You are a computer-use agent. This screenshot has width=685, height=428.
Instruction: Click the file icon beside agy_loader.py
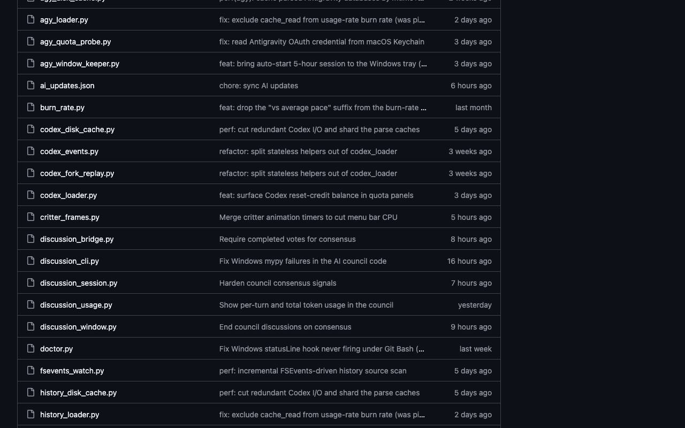click(x=31, y=20)
